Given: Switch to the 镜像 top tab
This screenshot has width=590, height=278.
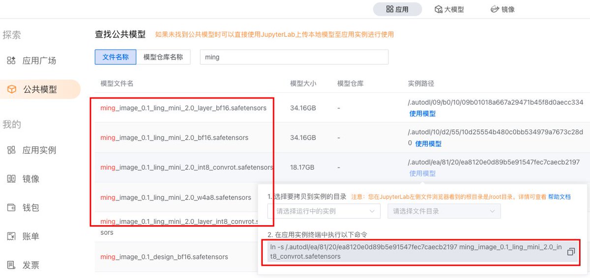Looking at the screenshot, I should pos(502,9).
